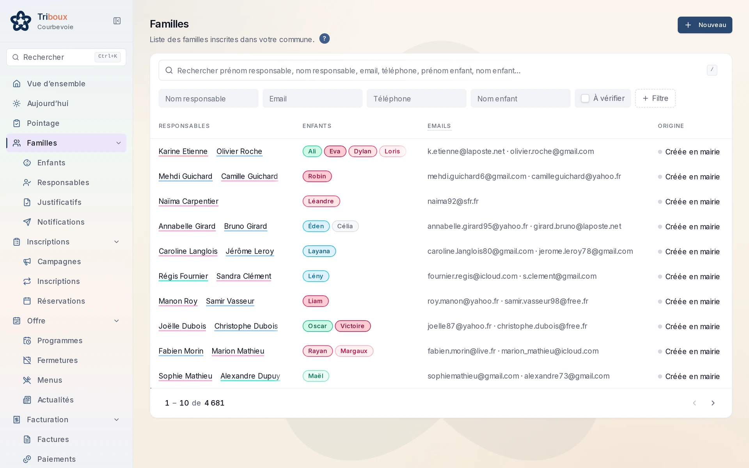Go to previous page of families
This screenshot has width=749, height=468.
pyautogui.click(x=694, y=403)
